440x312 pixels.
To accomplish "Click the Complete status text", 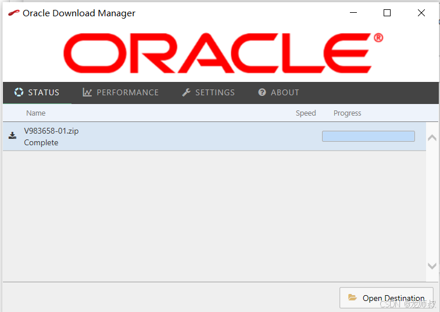I will click(41, 142).
